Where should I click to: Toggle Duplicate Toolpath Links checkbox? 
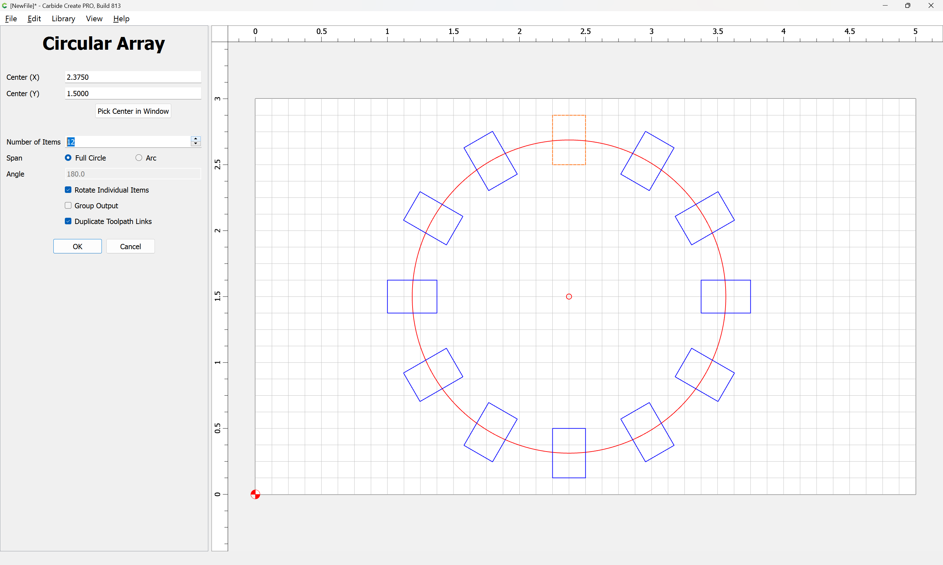[68, 221]
